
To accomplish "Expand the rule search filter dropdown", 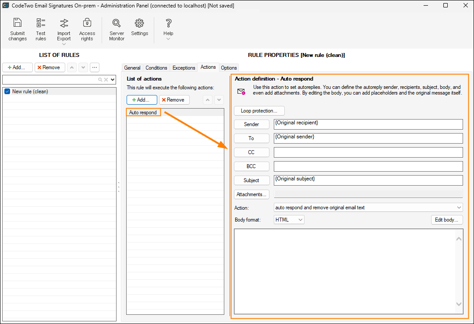I will click(x=113, y=80).
